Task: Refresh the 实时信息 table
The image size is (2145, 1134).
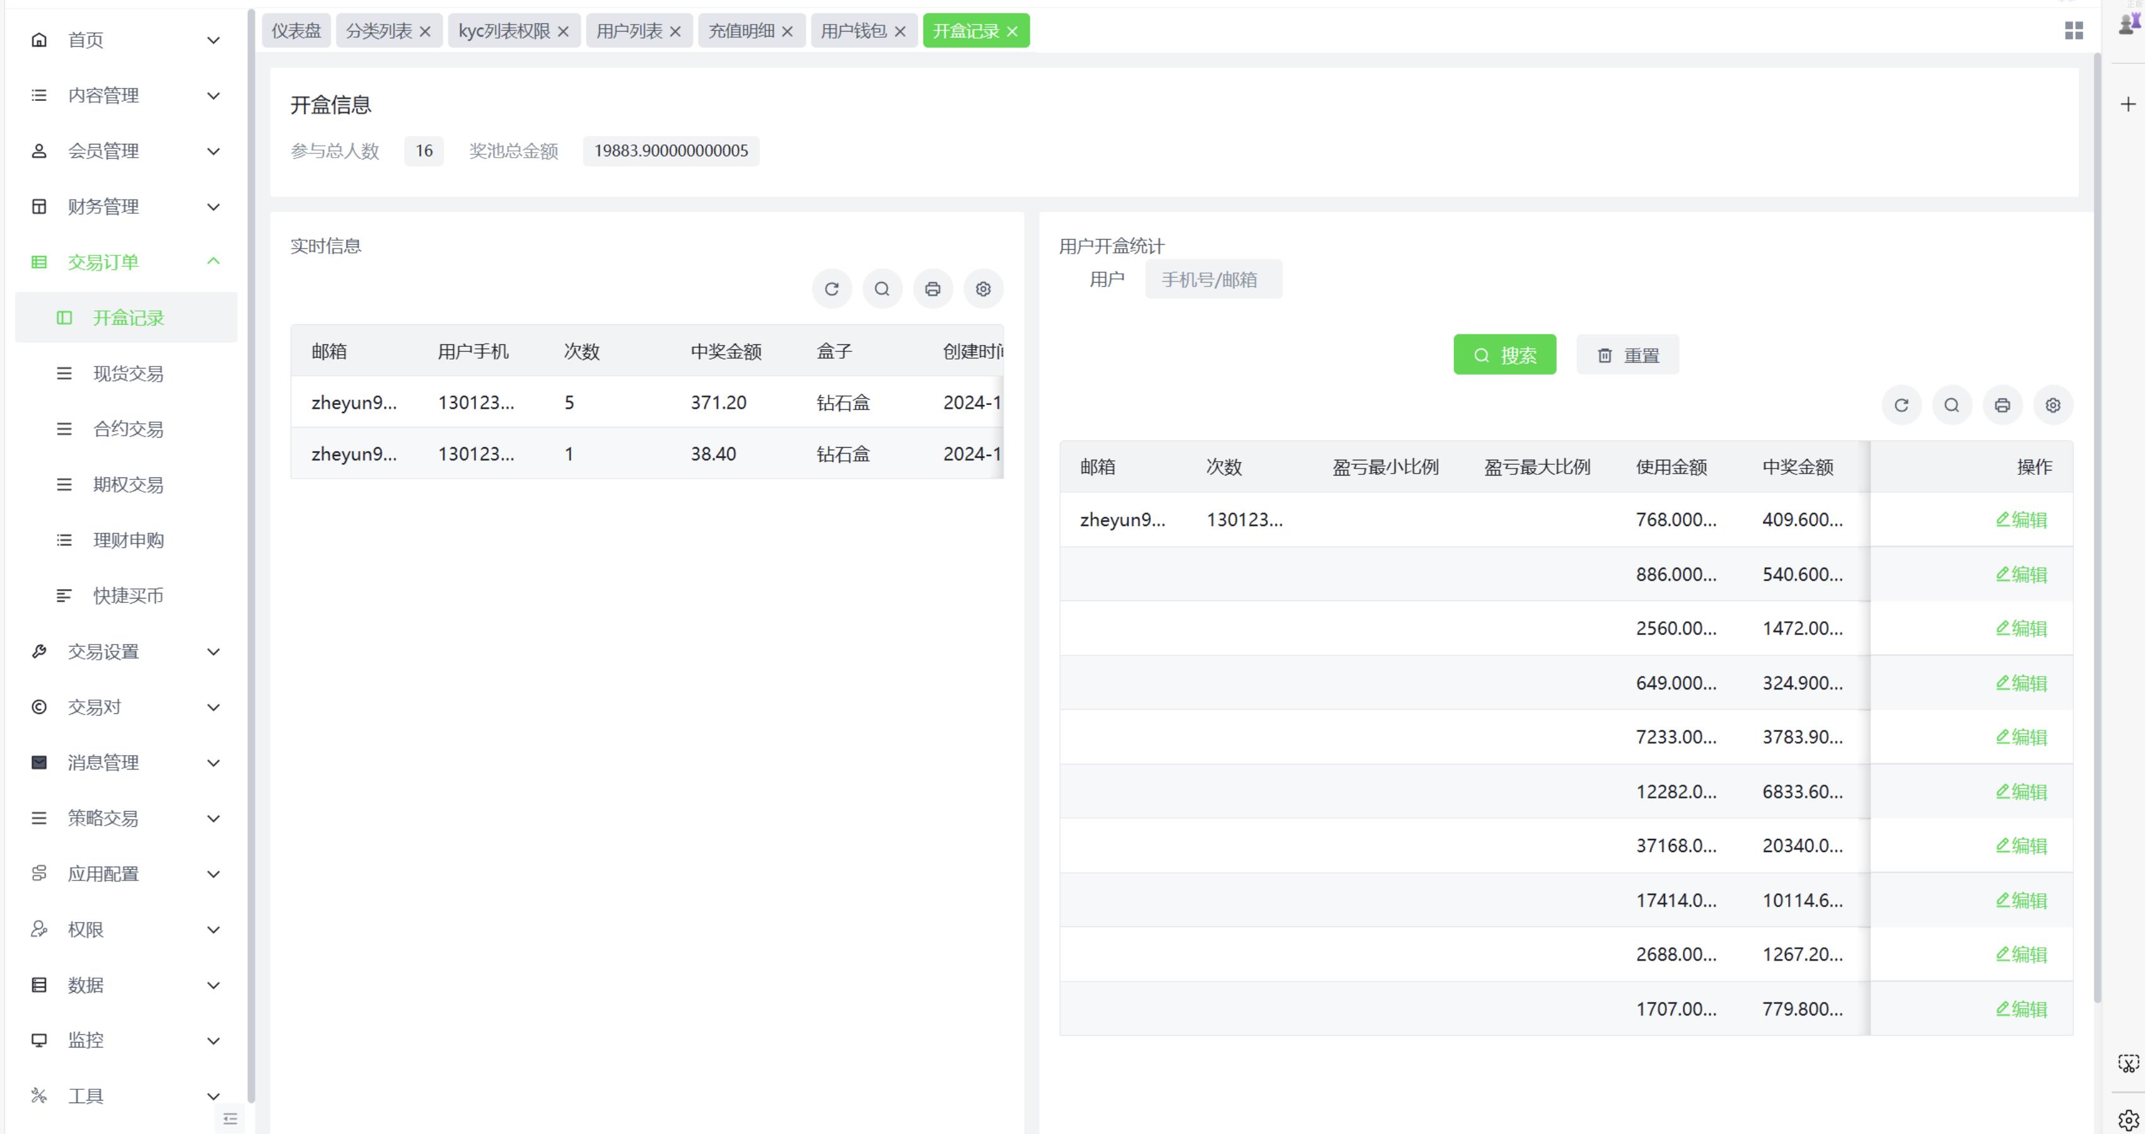Action: [x=831, y=289]
